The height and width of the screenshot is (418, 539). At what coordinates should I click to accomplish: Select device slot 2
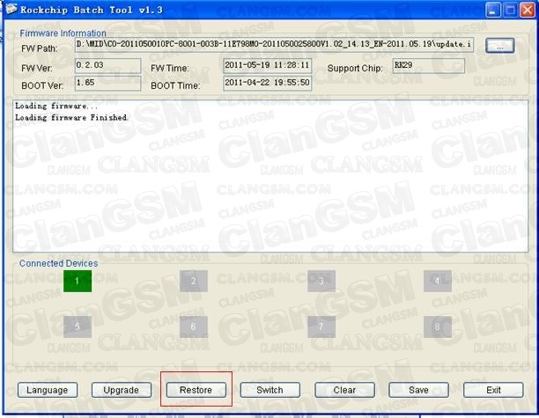(x=194, y=281)
